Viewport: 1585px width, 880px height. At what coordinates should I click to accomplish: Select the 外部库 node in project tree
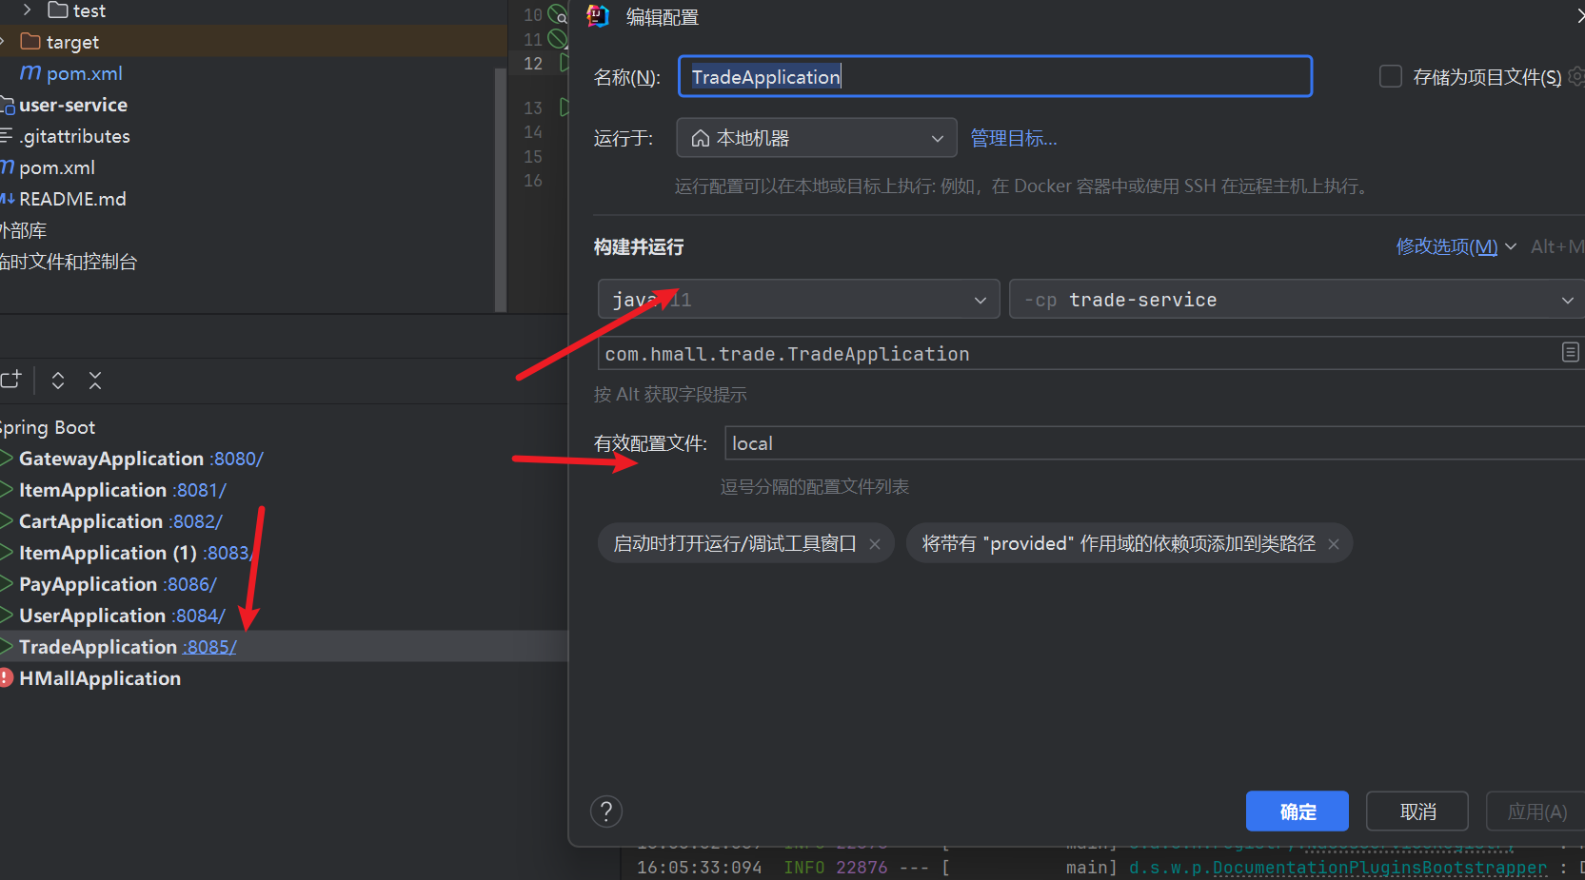(23, 230)
